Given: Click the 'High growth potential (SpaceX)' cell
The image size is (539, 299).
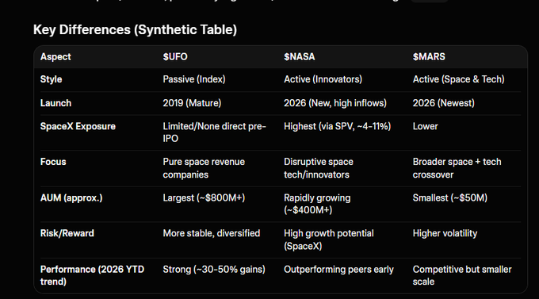Looking at the screenshot, I should point(329,240).
